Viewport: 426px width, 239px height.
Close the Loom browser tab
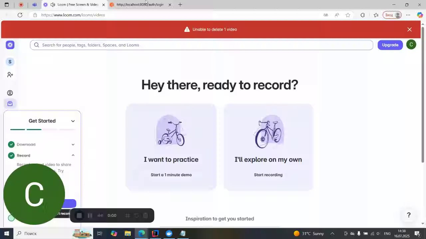(104, 5)
